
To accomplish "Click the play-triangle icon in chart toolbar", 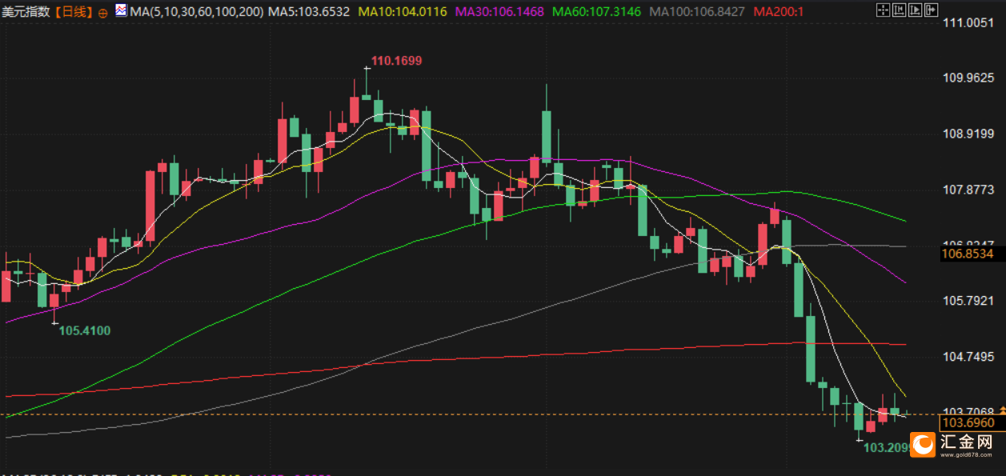I will tap(915, 10).
